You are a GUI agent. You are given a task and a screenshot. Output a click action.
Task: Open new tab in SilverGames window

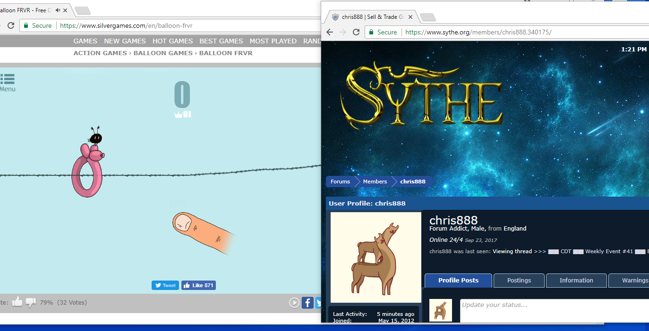point(83,10)
